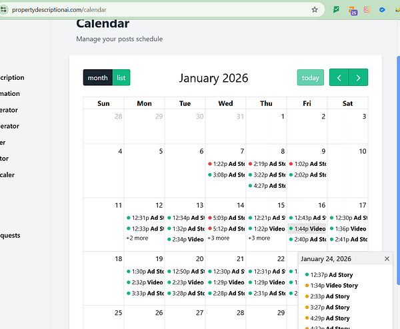Screen dimensions: 400x329
Task: Open 4:27p event on January 8
Action: tap(266, 186)
